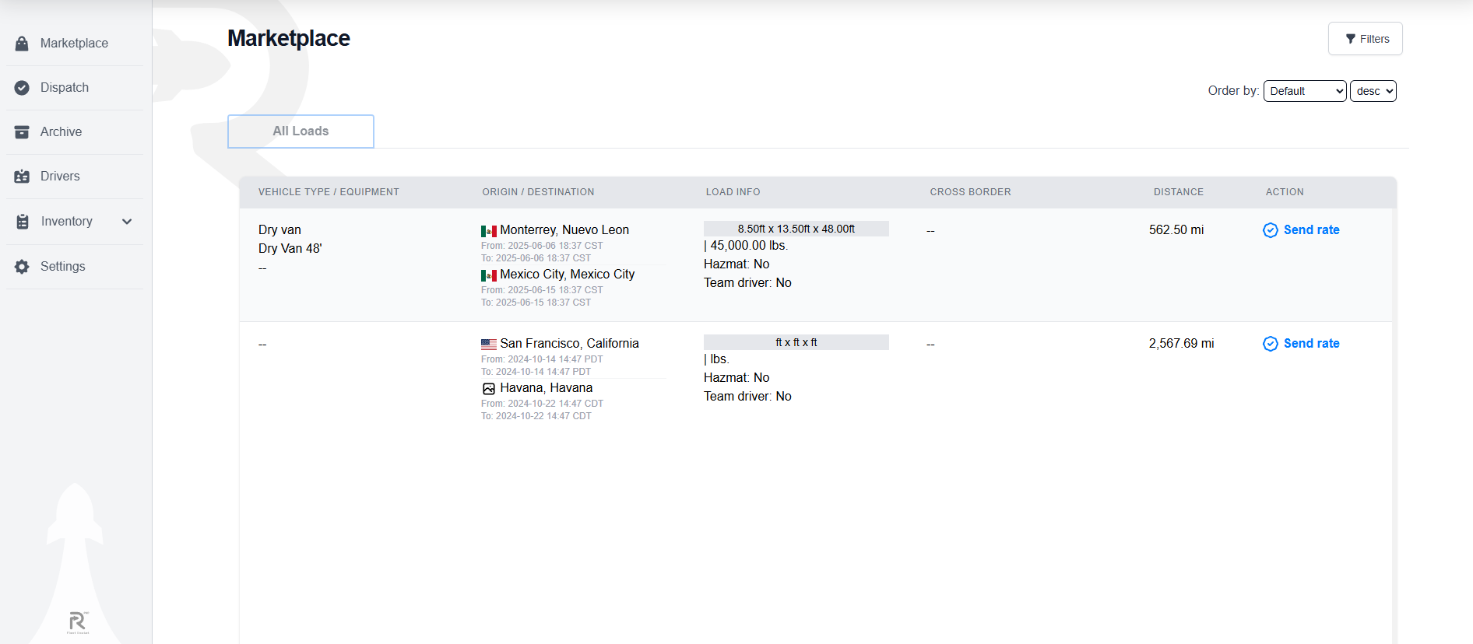This screenshot has height=644, width=1473.
Task: Open the Dispatch menu item
Action: pos(65,88)
